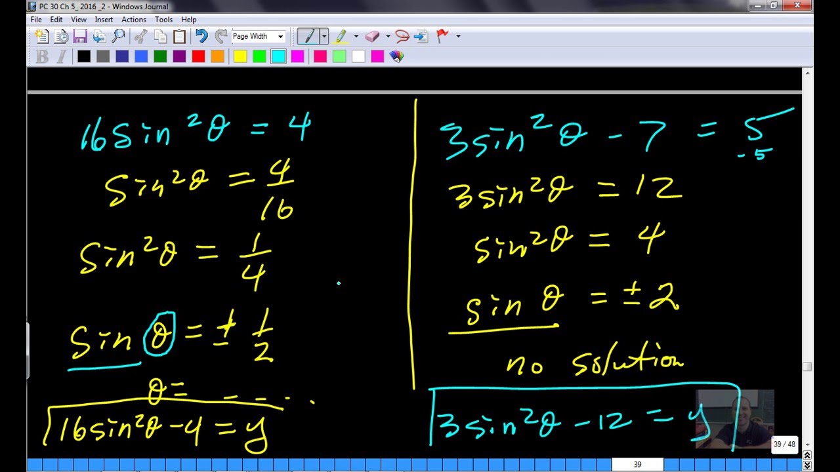This screenshot has height=472, width=840.
Task: Select the Highlighter tool
Action: click(341, 37)
